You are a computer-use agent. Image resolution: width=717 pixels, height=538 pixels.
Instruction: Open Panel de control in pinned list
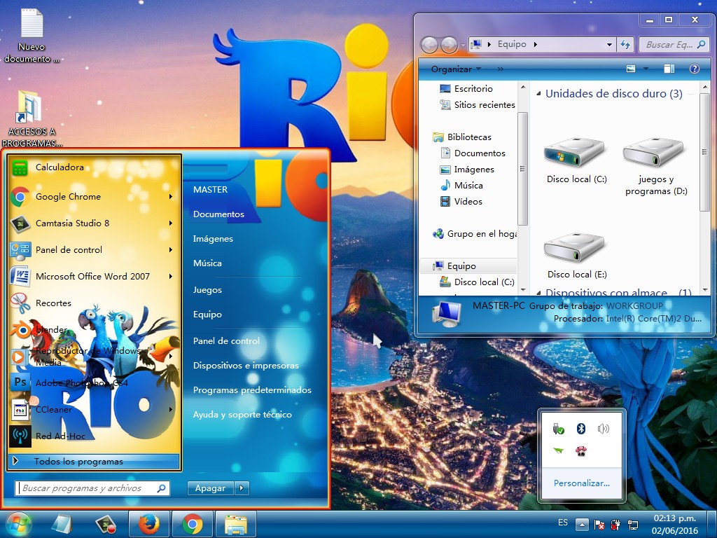pos(94,250)
